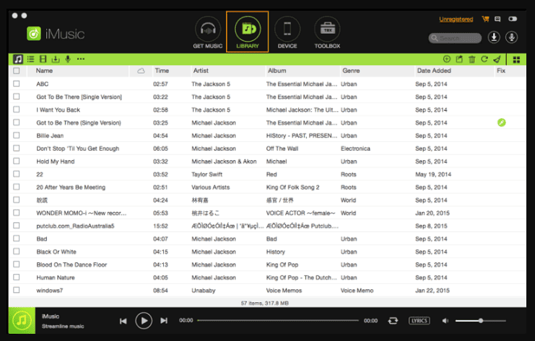The image size is (535, 341).
Task: Switch to grid view icon
Action: (x=516, y=60)
